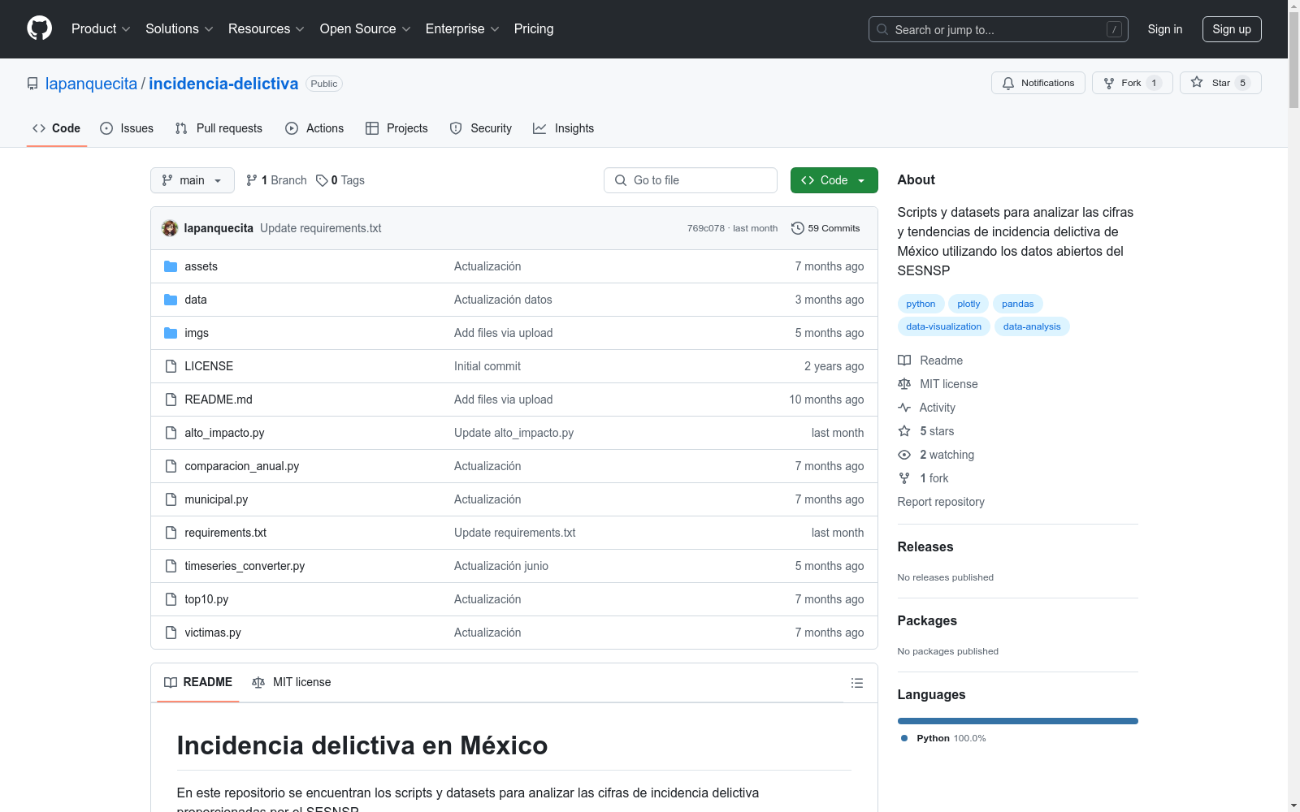Expand the main branch dropdown
This screenshot has width=1300, height=812.
[x=193, y=180]
